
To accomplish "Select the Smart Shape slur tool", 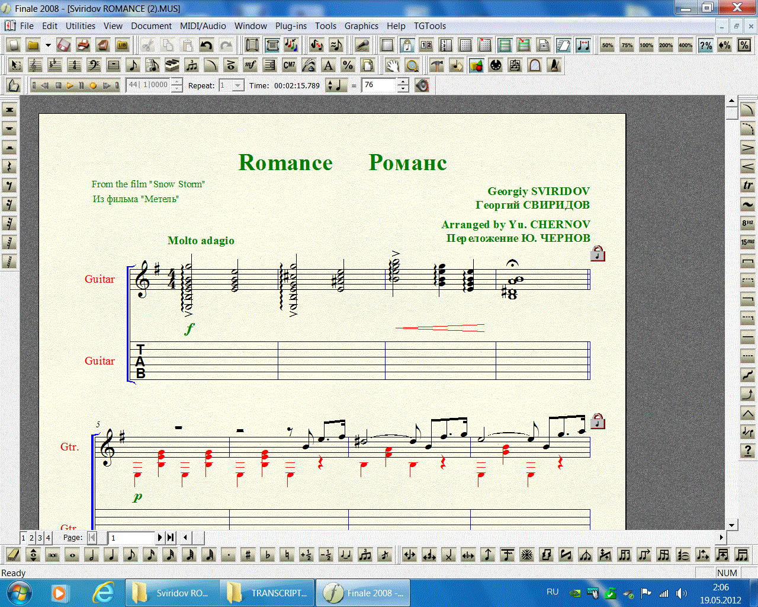I will click(211, 65).
